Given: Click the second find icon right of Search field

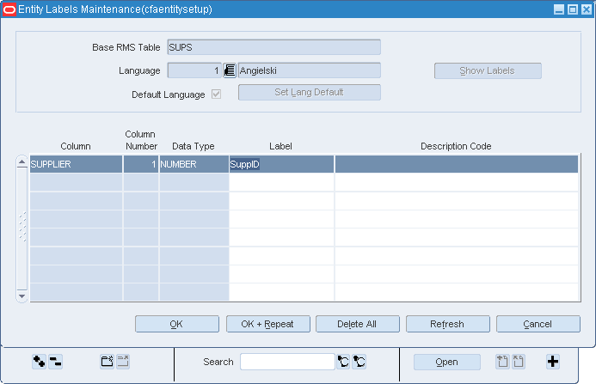Looking at the screenshot, I should pyautogui.click(x=359, y=362).
